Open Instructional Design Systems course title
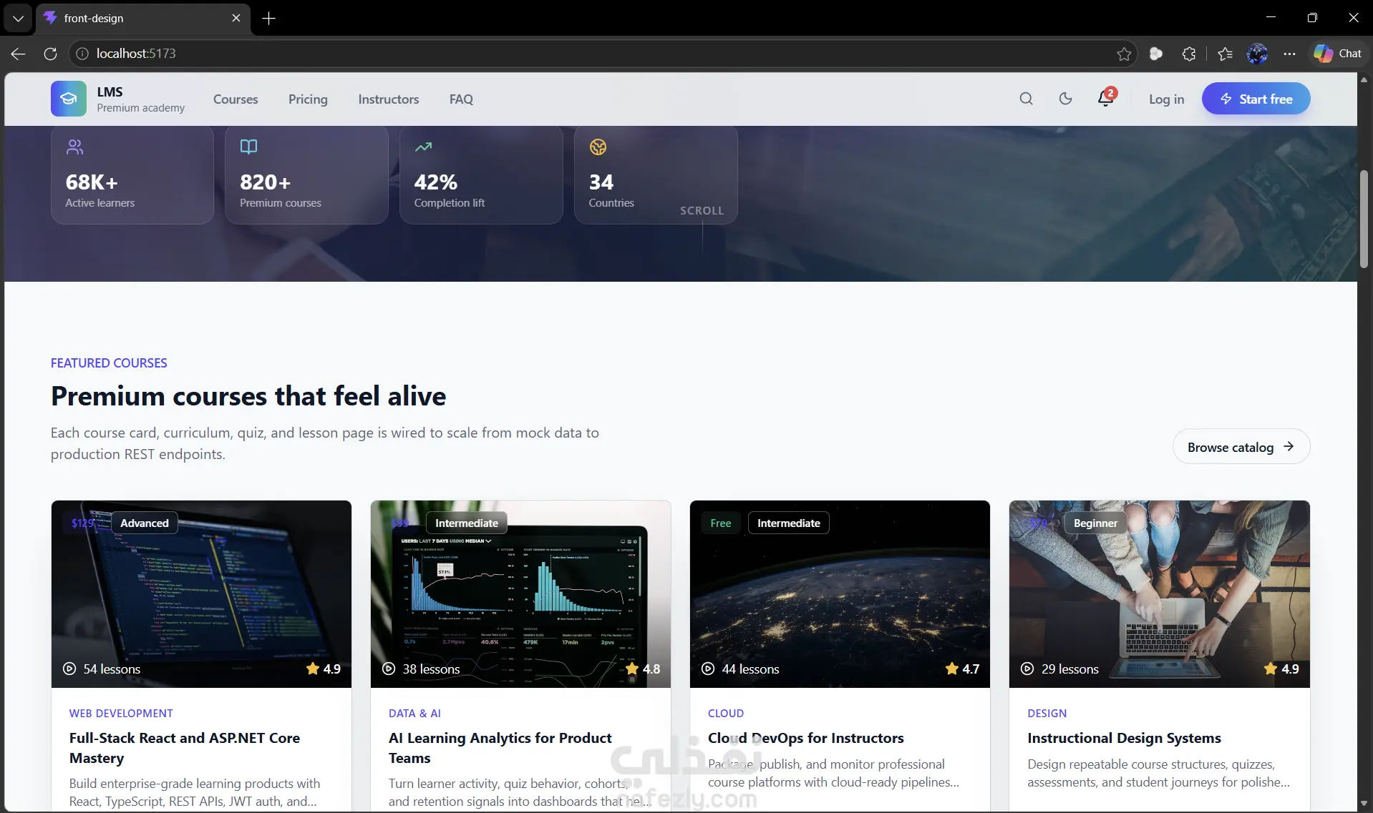The width and height of the screenshot is (1373, 813). [1124, 738]
